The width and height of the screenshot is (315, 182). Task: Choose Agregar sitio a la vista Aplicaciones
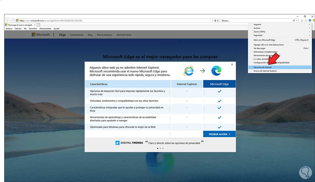coord(280,45)
